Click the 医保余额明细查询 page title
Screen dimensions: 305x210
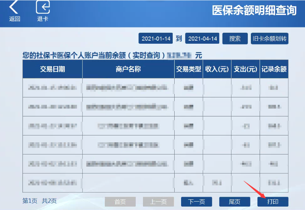click(254, 10)
